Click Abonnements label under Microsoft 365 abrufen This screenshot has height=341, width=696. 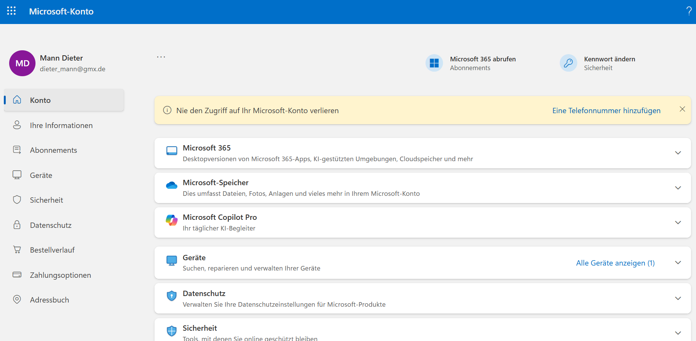coord(470,68)
